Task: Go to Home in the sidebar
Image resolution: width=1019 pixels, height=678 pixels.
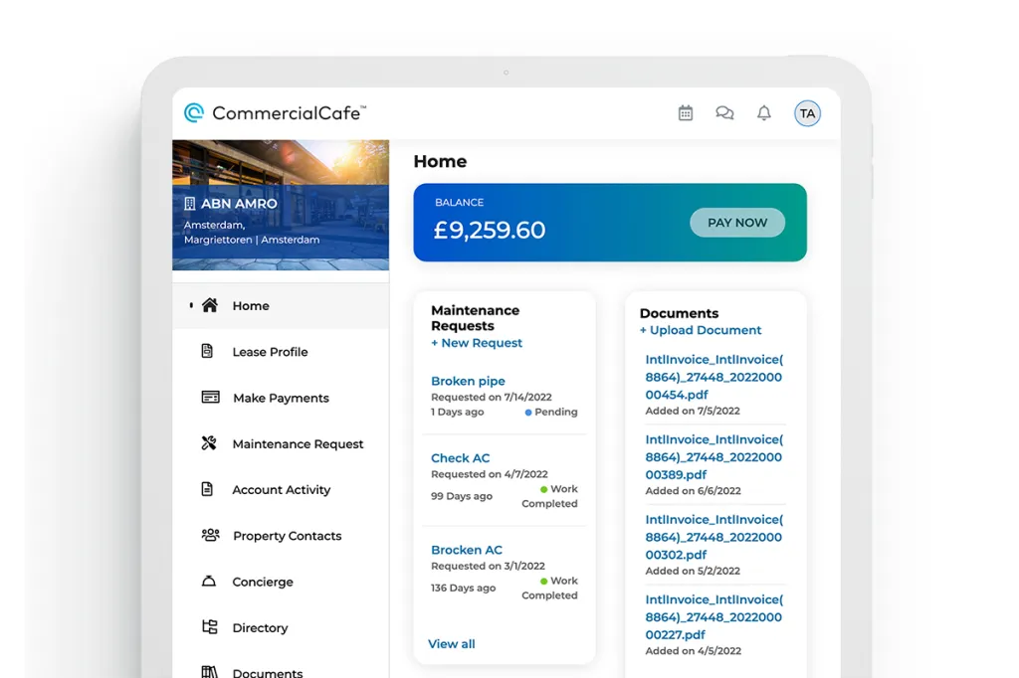Action: point(281,306)
